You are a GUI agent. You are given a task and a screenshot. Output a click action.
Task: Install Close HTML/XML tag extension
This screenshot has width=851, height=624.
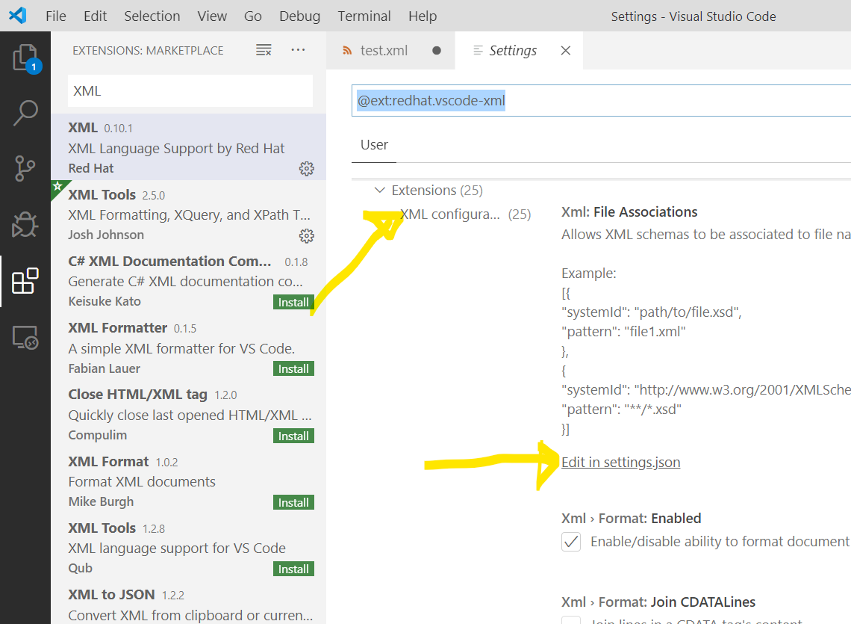coord(293,436)
